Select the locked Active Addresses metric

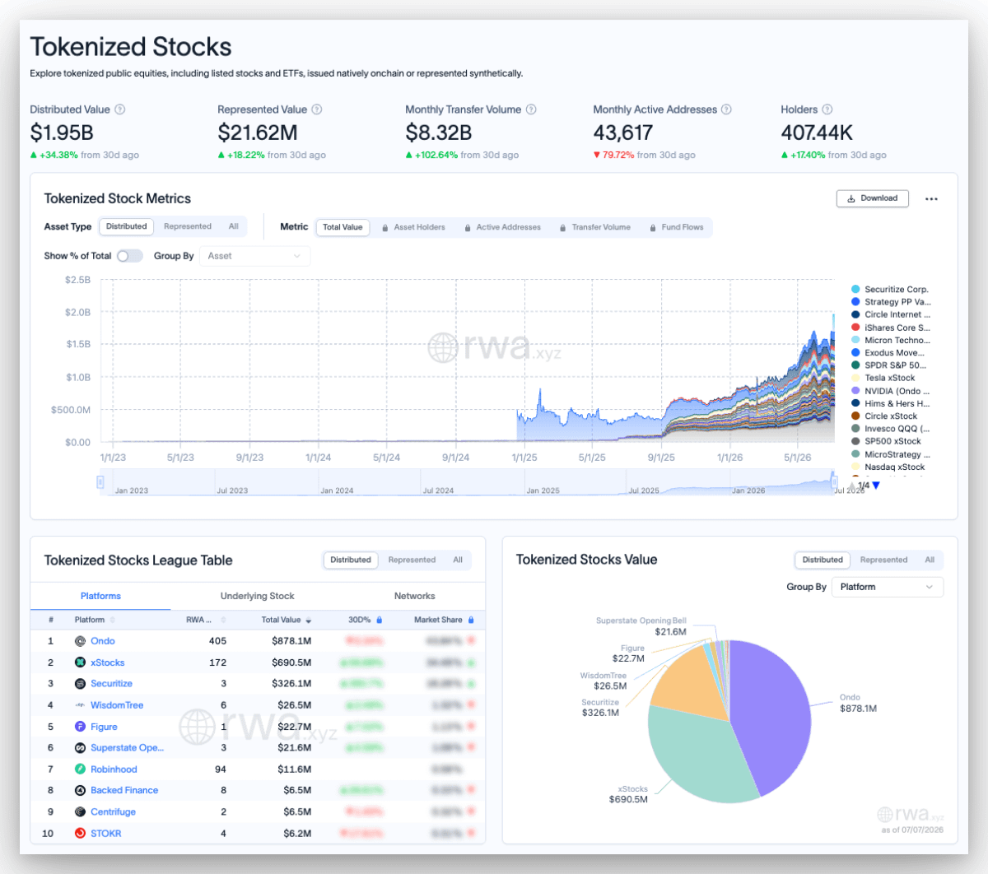(502, 227)
